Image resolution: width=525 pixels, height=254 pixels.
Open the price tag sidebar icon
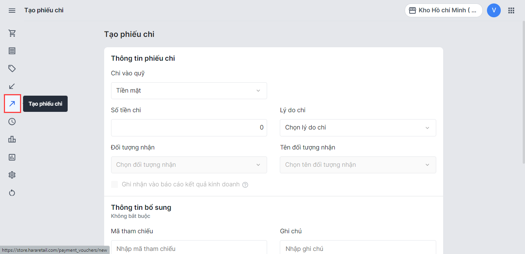(12, 68)
